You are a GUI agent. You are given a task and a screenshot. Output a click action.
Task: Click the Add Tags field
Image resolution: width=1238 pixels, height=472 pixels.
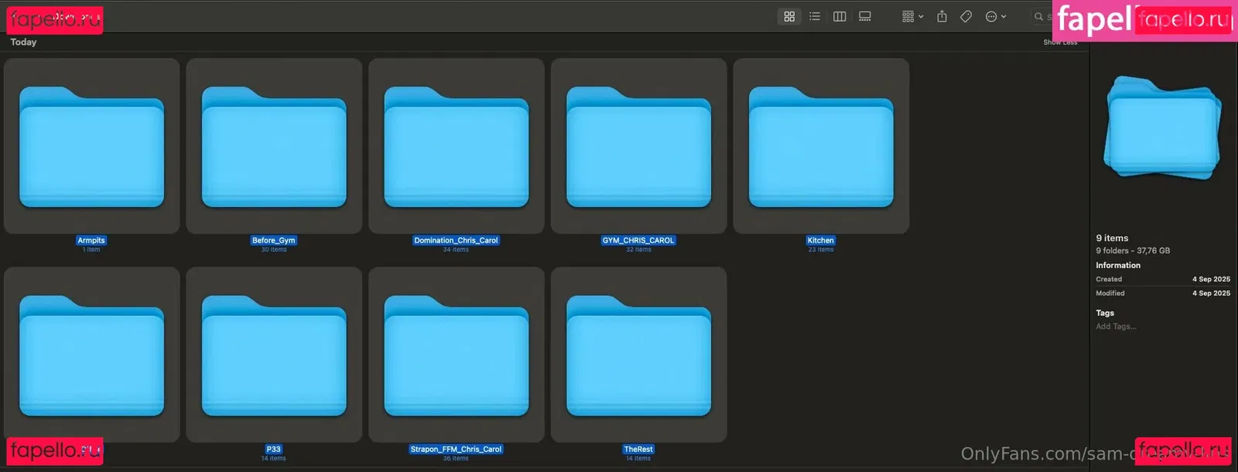[1116, 327]
